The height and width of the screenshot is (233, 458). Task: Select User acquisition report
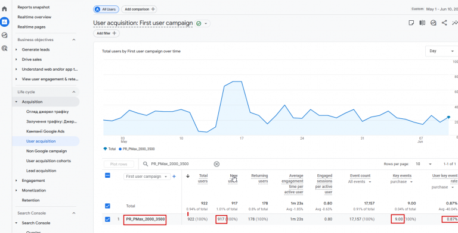tap(41, 141)
